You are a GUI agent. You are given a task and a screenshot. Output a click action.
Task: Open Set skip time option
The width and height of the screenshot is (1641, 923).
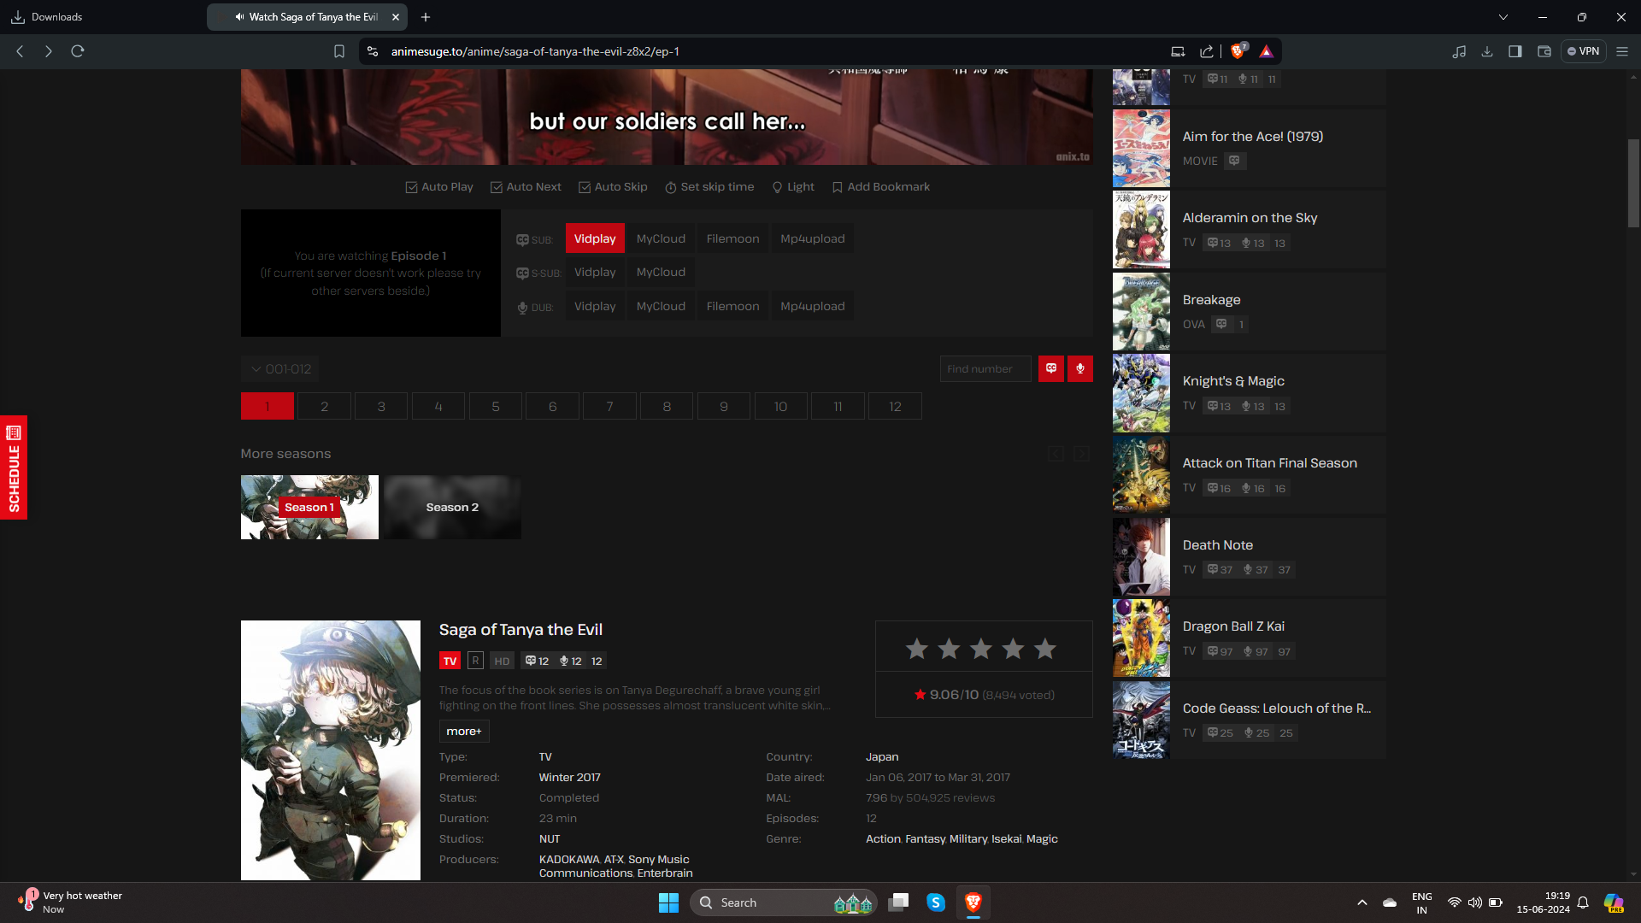tap(709, 187)
